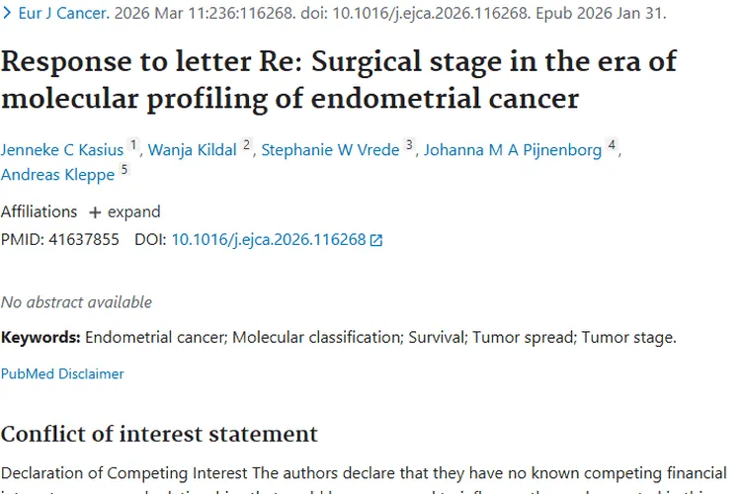
Task: Open author Wanja Kildal
Action: 193,150
